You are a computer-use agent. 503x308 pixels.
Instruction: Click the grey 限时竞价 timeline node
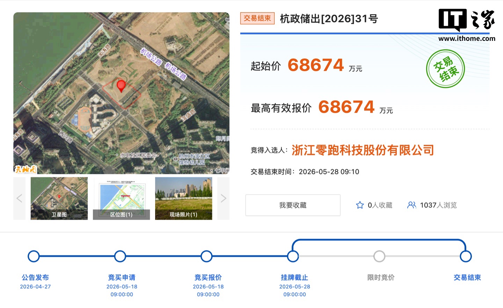[x=379, y=256]
